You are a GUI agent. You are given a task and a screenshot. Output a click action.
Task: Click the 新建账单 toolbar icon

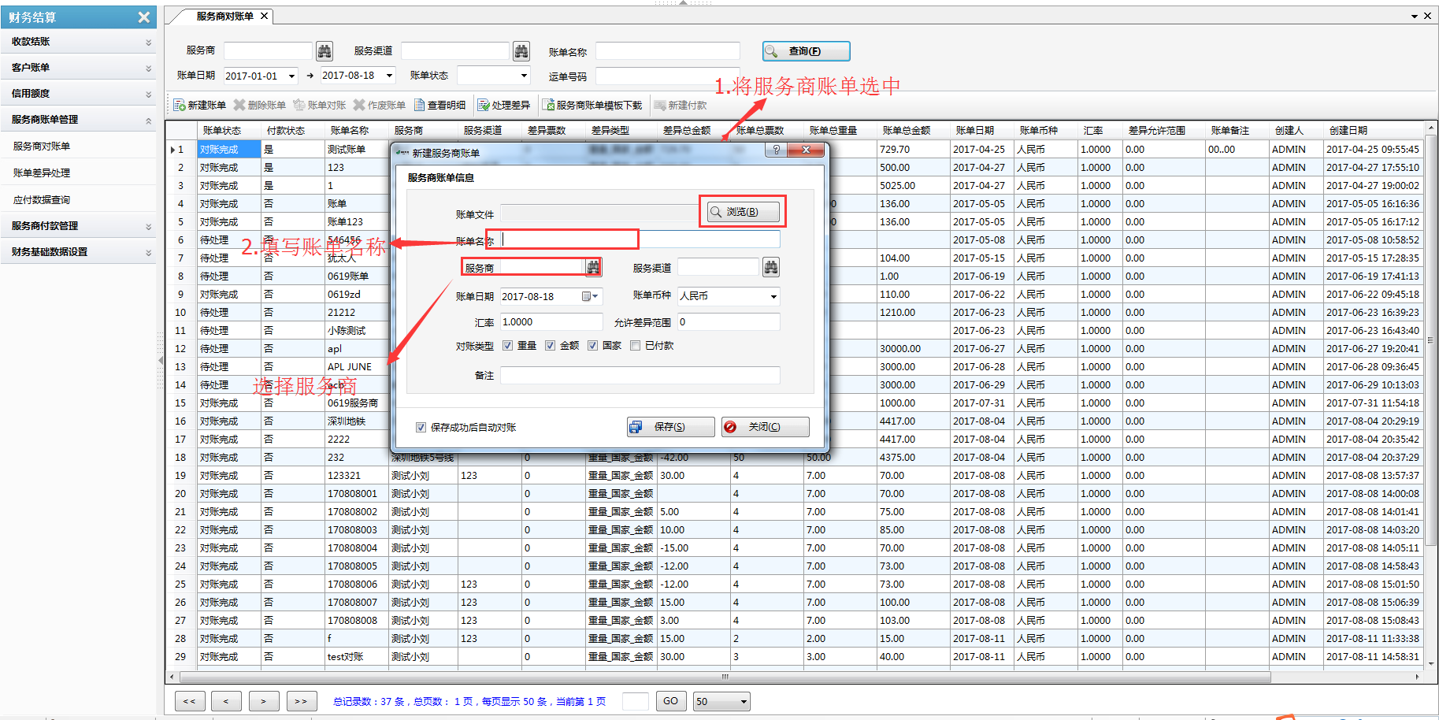pos(180,106)
